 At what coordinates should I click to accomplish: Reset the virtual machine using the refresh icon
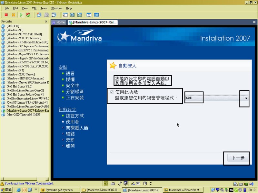(x=28, y=15)
